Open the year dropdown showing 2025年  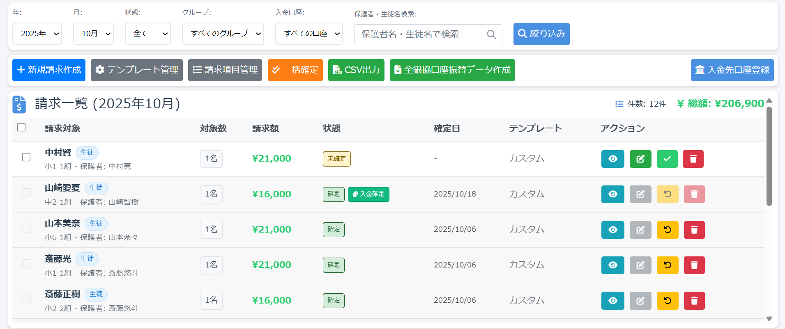(x=37, y=34)
